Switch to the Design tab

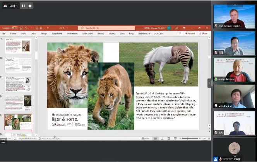click(44, 34)
